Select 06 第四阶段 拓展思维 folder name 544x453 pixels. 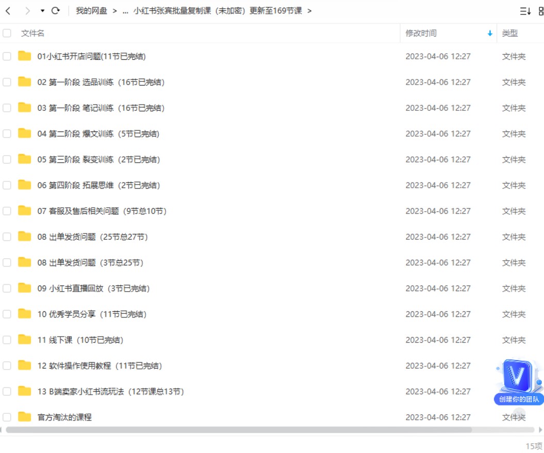pos(99,185)
